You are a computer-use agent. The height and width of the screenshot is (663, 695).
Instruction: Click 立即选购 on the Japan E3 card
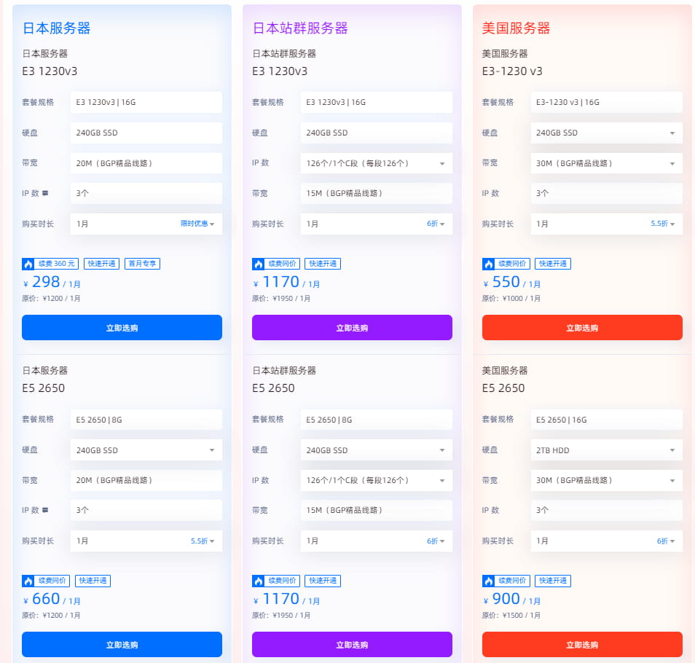click(x=122, y=327)
